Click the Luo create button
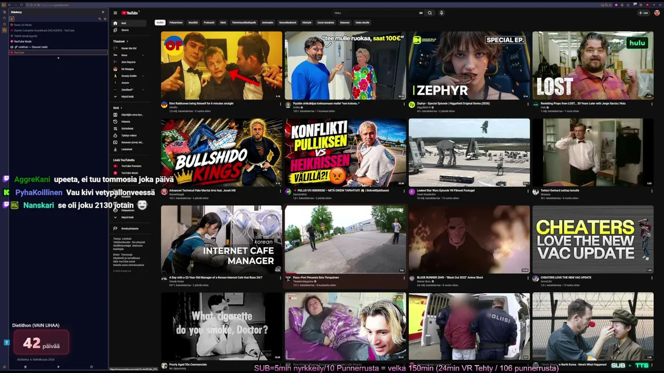Screen dimensions: 664x373 pos(644,13)
